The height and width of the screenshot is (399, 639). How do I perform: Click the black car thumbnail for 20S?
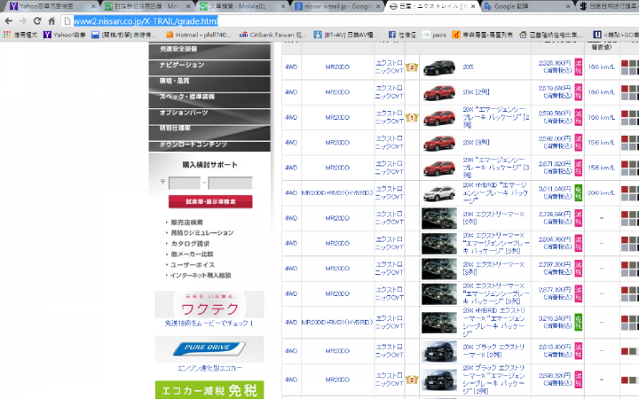pyautogui.click(x=439, y=67)
